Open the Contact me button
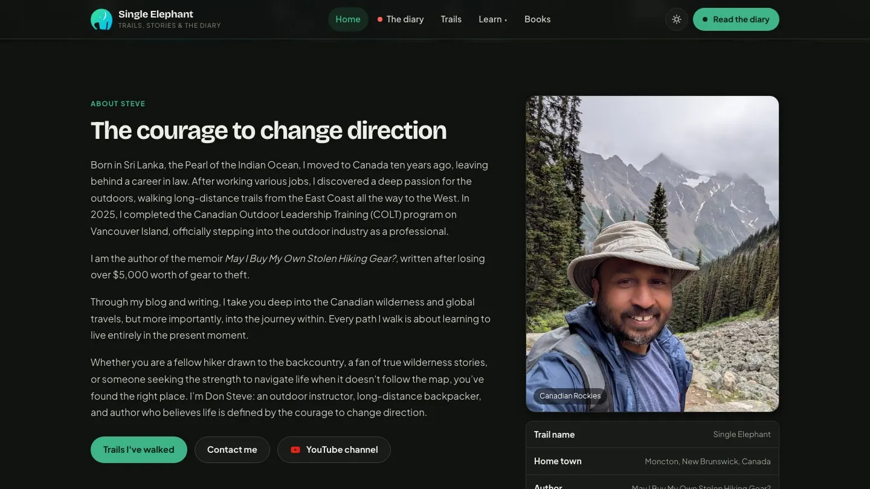 232,450
